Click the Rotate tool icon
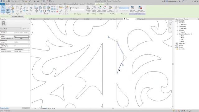199x112 pixels. [44, 11]
